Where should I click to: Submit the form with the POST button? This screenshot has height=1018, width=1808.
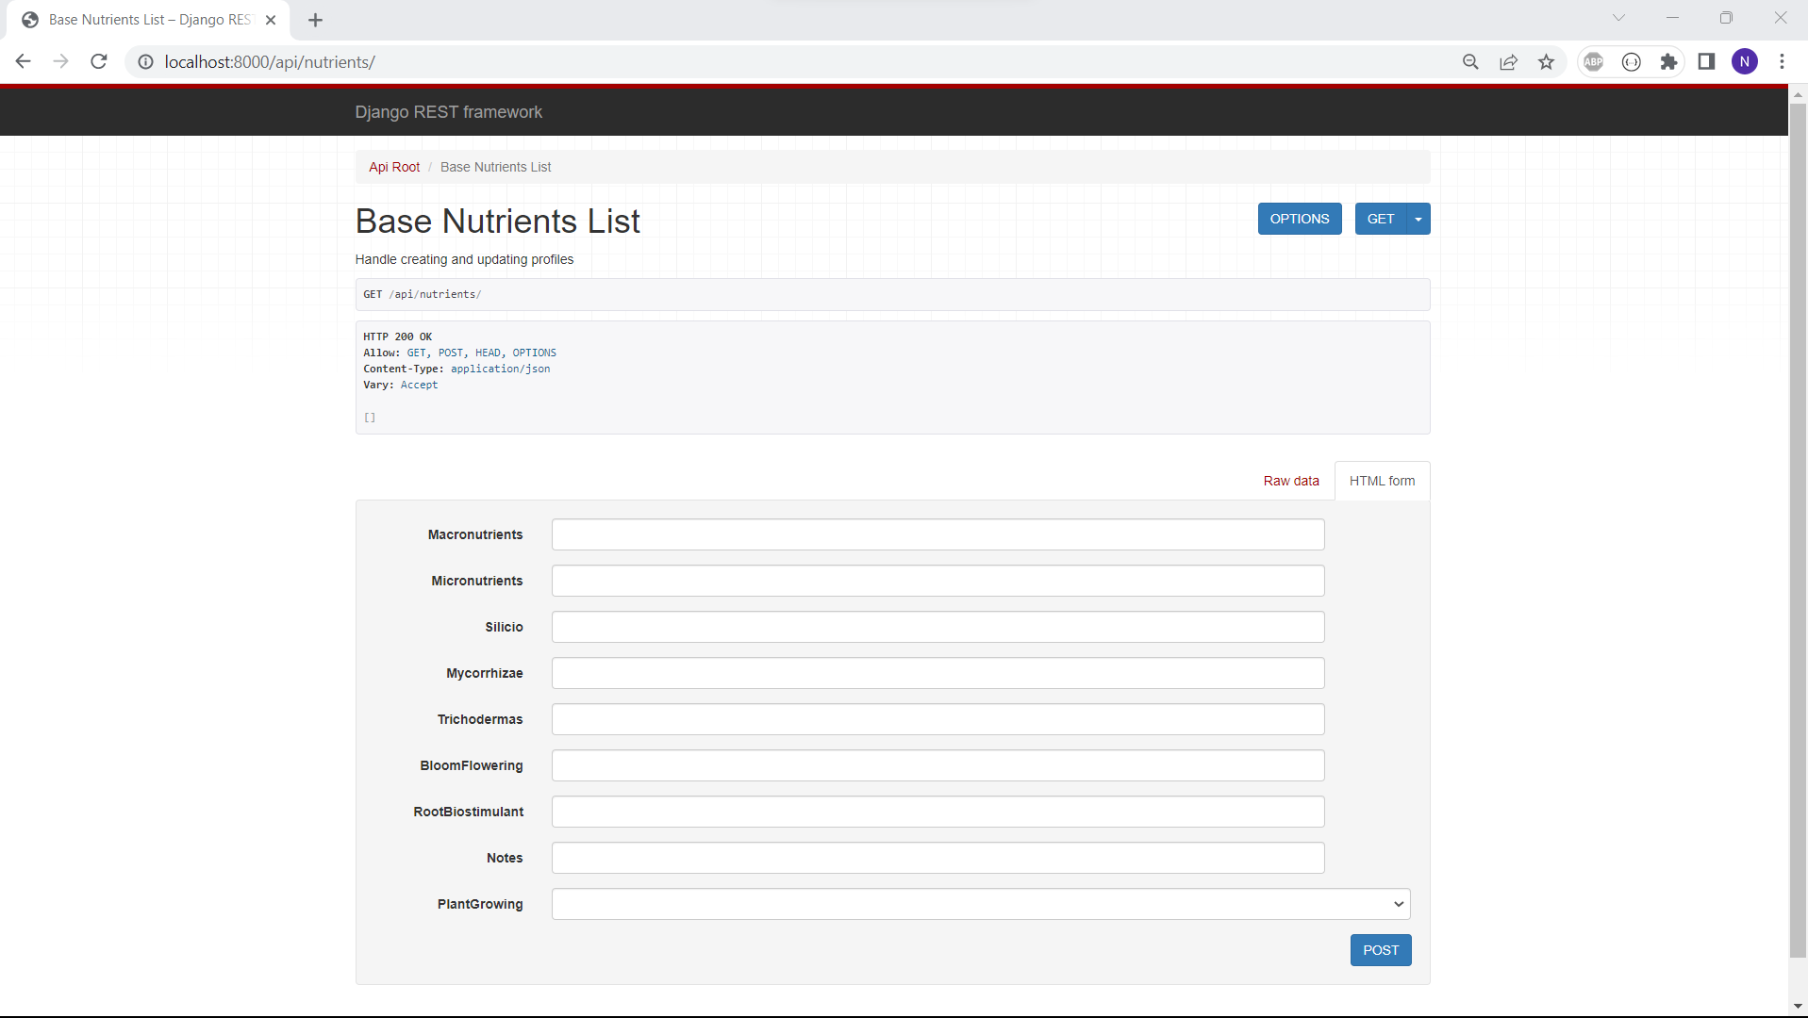(x=1380, y=950)
